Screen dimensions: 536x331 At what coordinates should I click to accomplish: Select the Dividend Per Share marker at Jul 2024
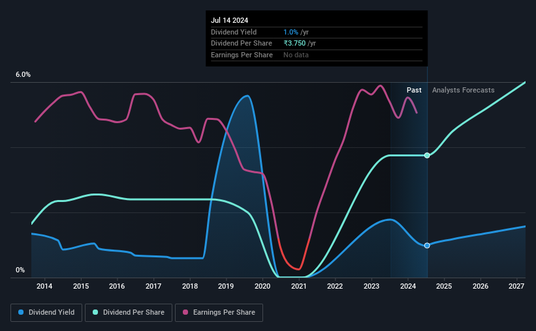click(x=427, y=155)
